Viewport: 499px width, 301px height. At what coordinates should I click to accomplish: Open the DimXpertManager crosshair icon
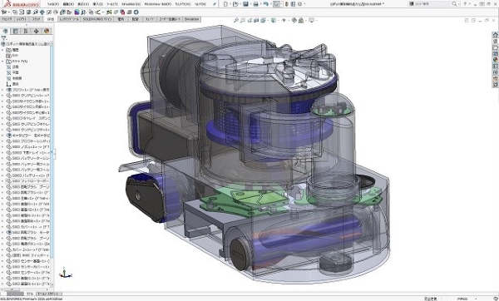(36, 32)
